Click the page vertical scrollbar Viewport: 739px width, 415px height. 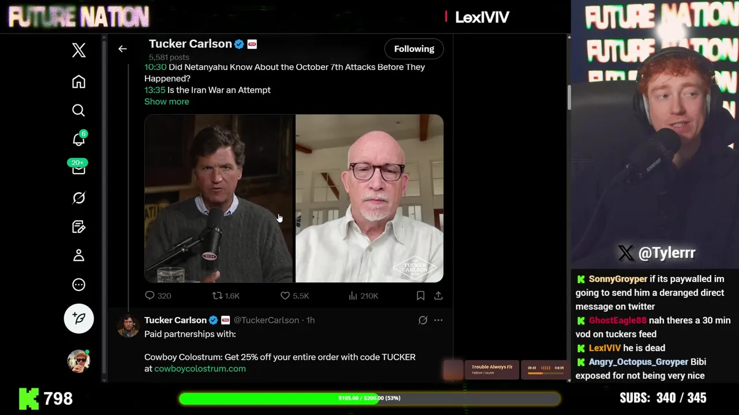(x=569, y=98)
